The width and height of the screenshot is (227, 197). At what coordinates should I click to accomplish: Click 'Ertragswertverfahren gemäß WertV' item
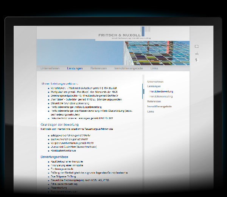click(70, 136)
